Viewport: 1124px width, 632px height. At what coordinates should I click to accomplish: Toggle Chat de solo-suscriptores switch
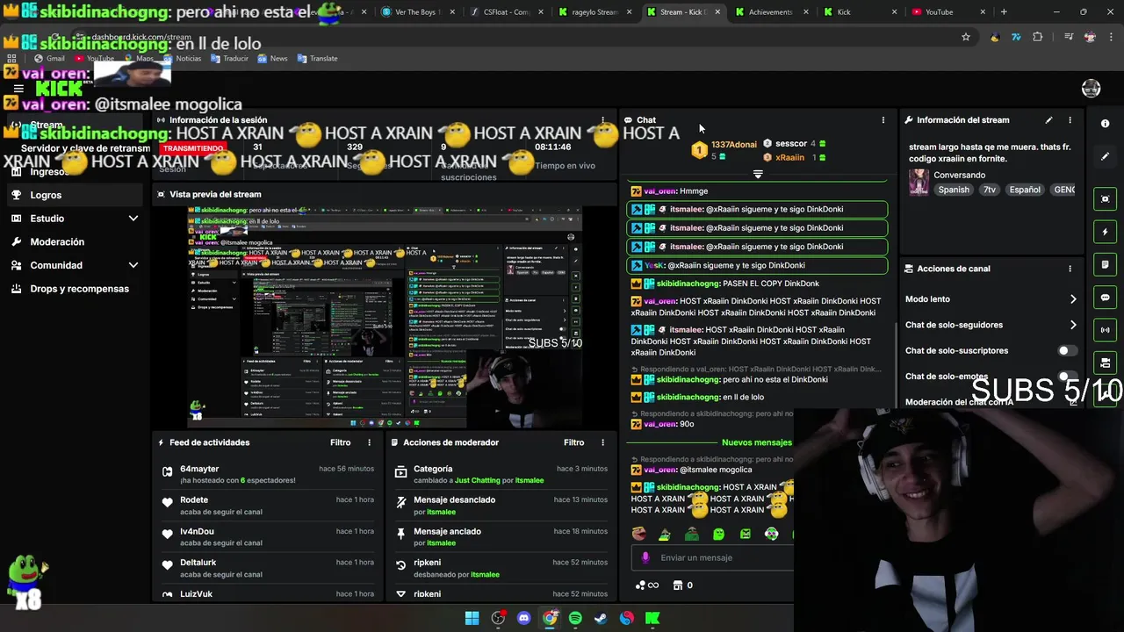pyautogui.click(x=1067, y=350)
